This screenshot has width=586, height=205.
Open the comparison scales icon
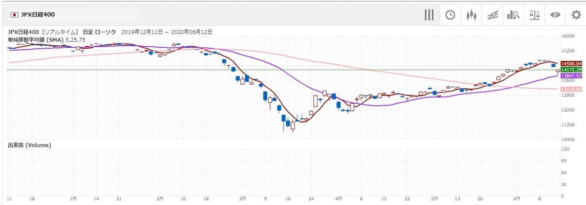[534, 15]
